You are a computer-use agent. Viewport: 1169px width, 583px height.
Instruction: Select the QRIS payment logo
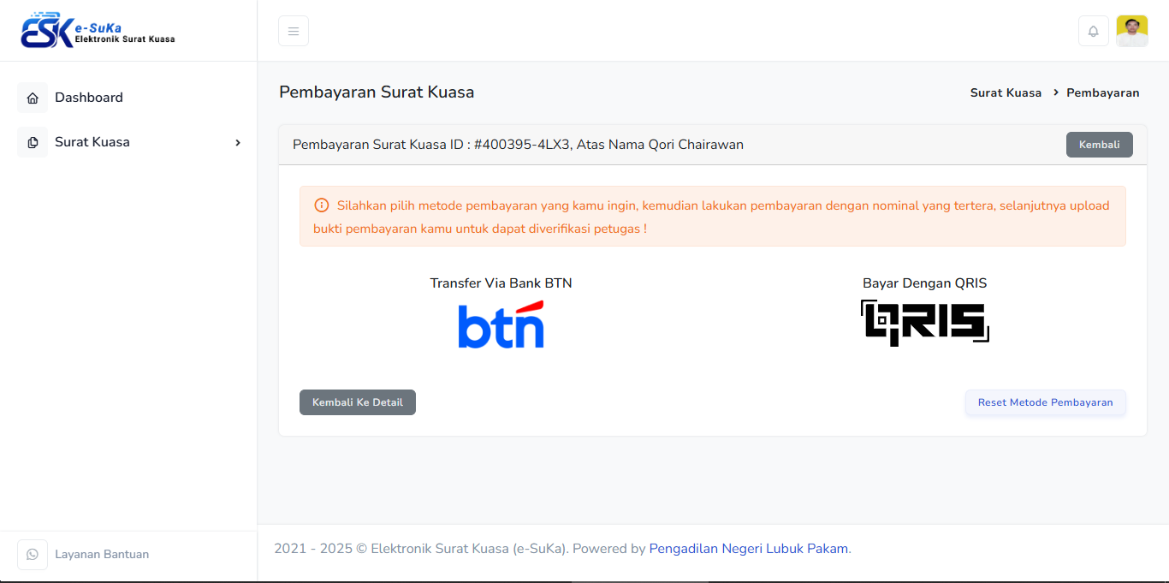[924, 323]
